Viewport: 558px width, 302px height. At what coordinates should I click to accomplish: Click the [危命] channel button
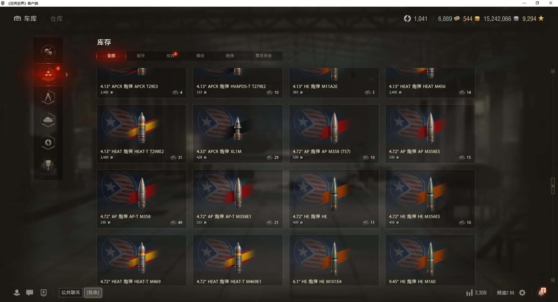93,292
